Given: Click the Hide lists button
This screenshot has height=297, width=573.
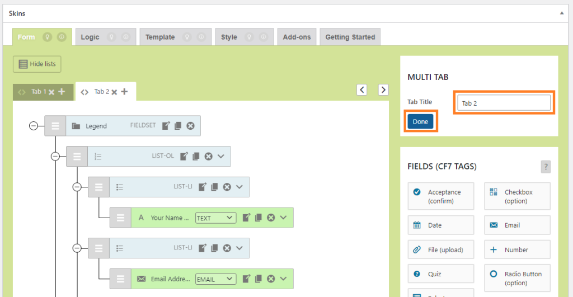Looking at the screenshot, I should point(37,64).
